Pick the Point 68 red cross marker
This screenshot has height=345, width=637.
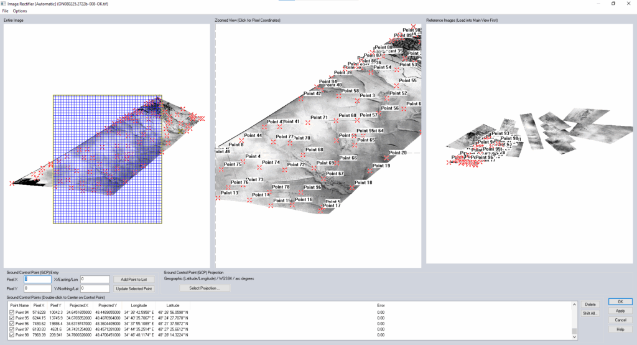click(302, 154)
